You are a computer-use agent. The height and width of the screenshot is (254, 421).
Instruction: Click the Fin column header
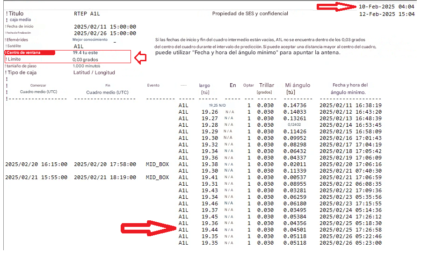[108, 86]
